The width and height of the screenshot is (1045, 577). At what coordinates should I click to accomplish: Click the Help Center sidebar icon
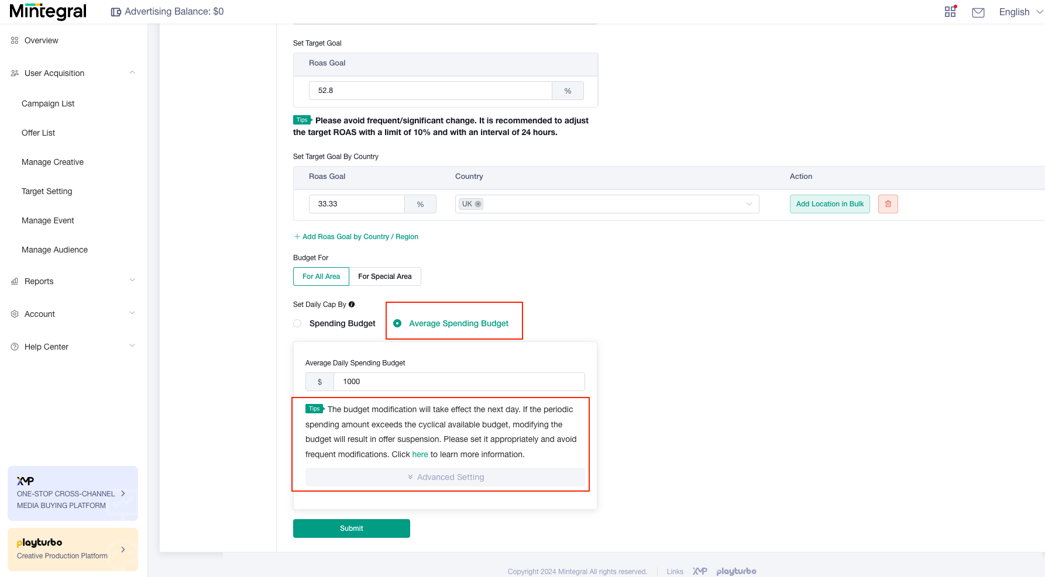[x=14, y=346]
